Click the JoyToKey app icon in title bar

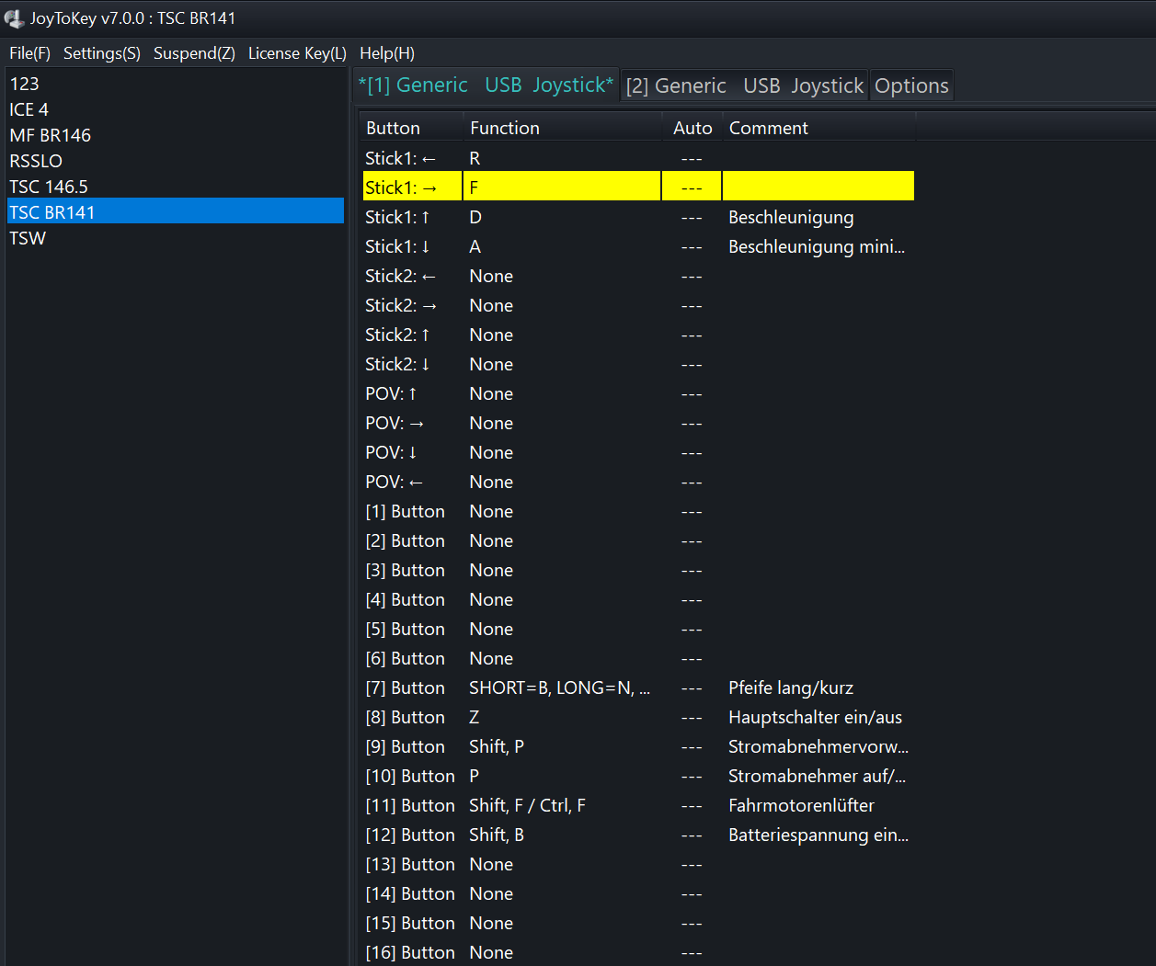click(14, 18)
